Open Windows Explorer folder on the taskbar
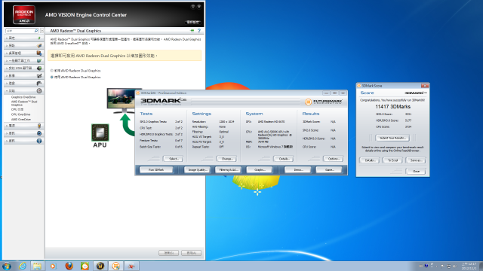The height and width of the screenshot is (271, 483). [37, 266]
